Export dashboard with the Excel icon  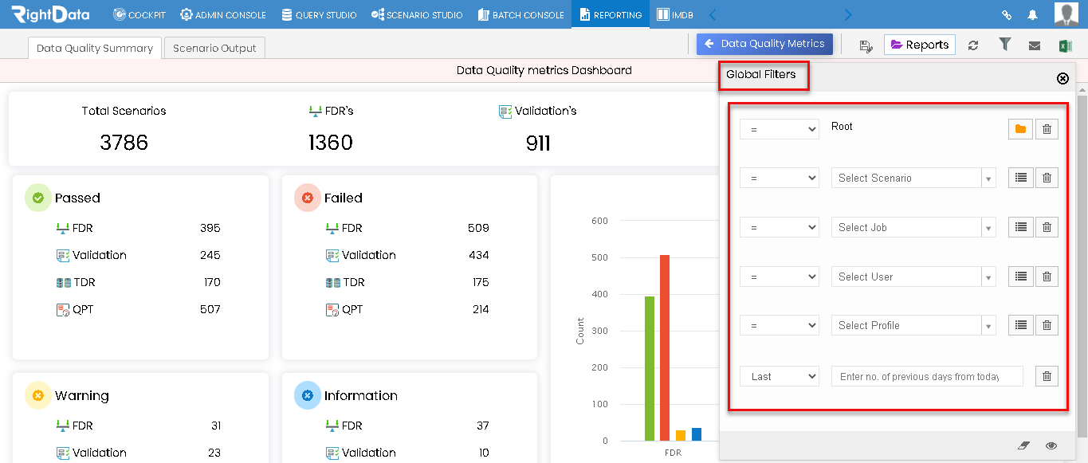pyautogui.click(x=1065, y=45)
